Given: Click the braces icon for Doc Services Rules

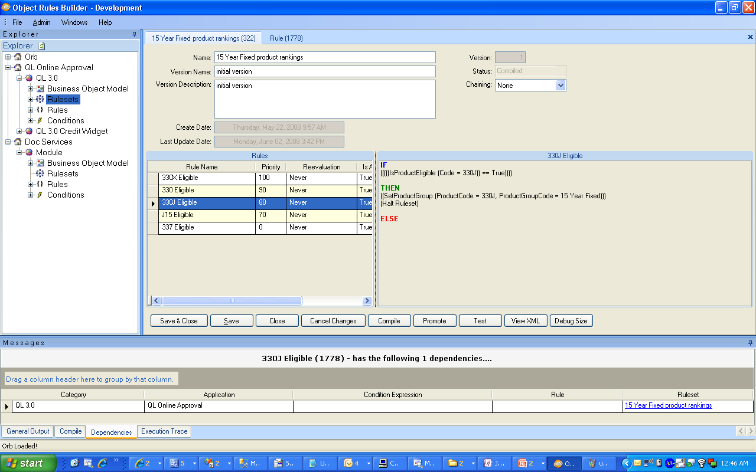Looking at the screenshot, I should pyautogui.click(x=40, y=184).
